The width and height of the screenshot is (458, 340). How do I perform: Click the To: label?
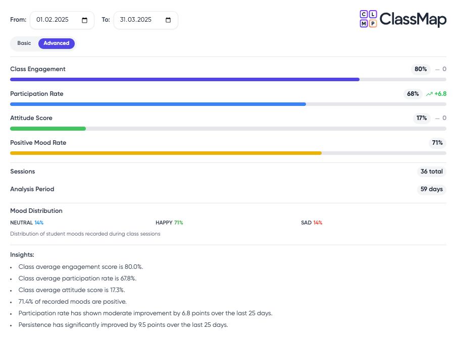106,20
